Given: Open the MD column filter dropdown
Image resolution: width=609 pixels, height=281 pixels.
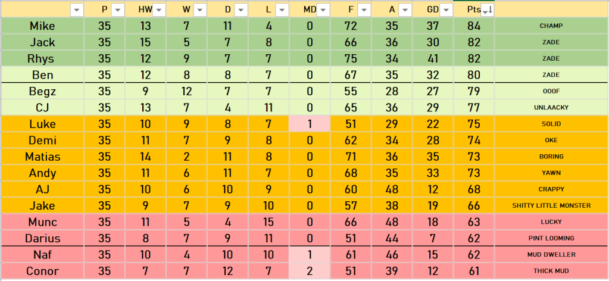Looking at the screenshot, I should point(323,10).
